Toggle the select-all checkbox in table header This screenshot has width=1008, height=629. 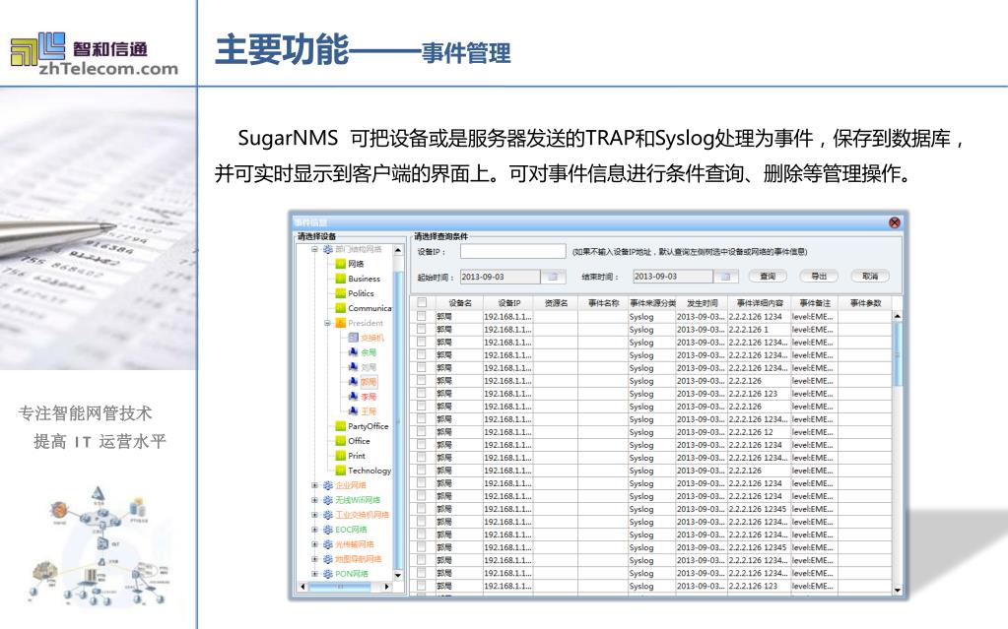(x=422, y=303)
